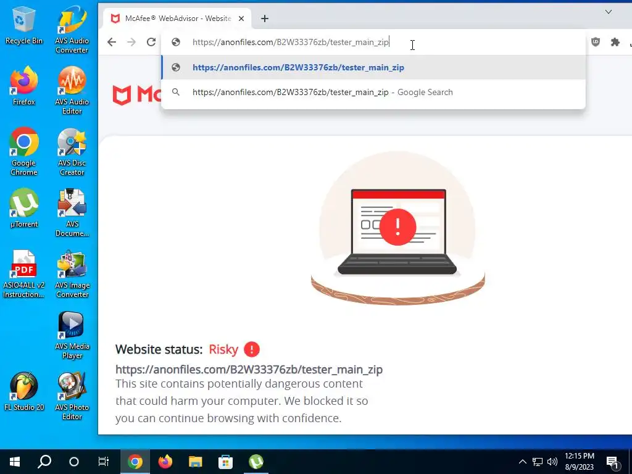Open the notification center icon
The image size is (632, 474).
(x=612, y=462)
